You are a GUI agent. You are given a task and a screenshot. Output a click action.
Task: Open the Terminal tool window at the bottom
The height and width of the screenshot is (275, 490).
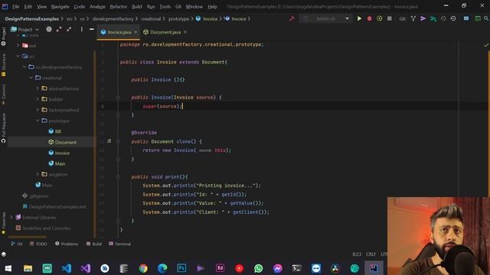(x=119, y=244)
